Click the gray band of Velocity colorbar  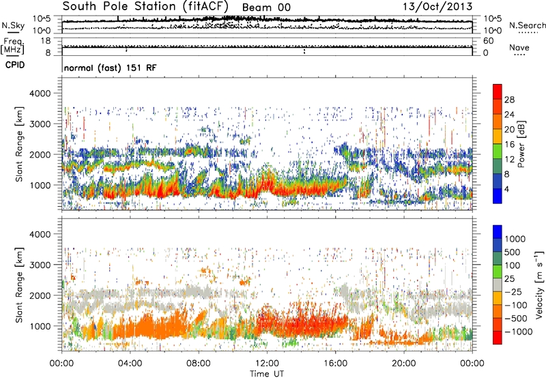pos(498,285)
